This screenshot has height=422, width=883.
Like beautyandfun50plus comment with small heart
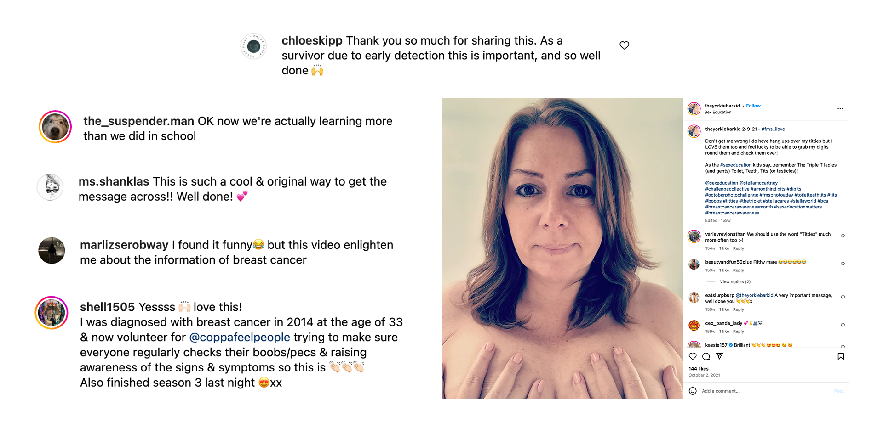pos(843,264)
